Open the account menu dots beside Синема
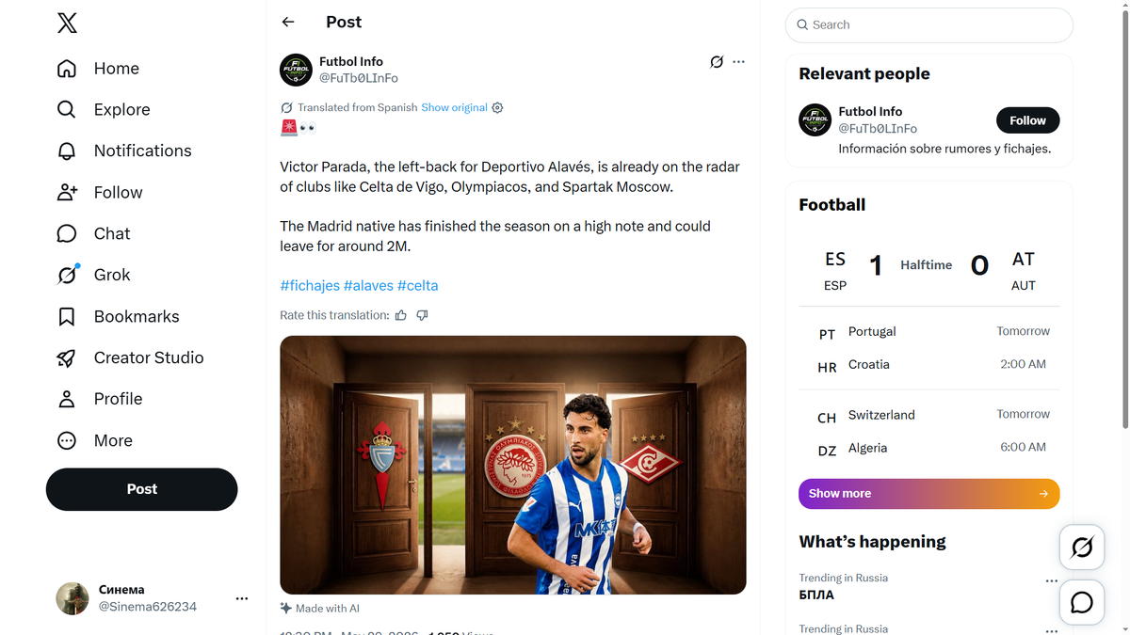The image size is (1130, 635). tap(242, 598)
